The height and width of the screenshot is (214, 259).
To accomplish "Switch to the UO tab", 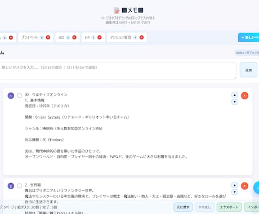I will 67,37.
